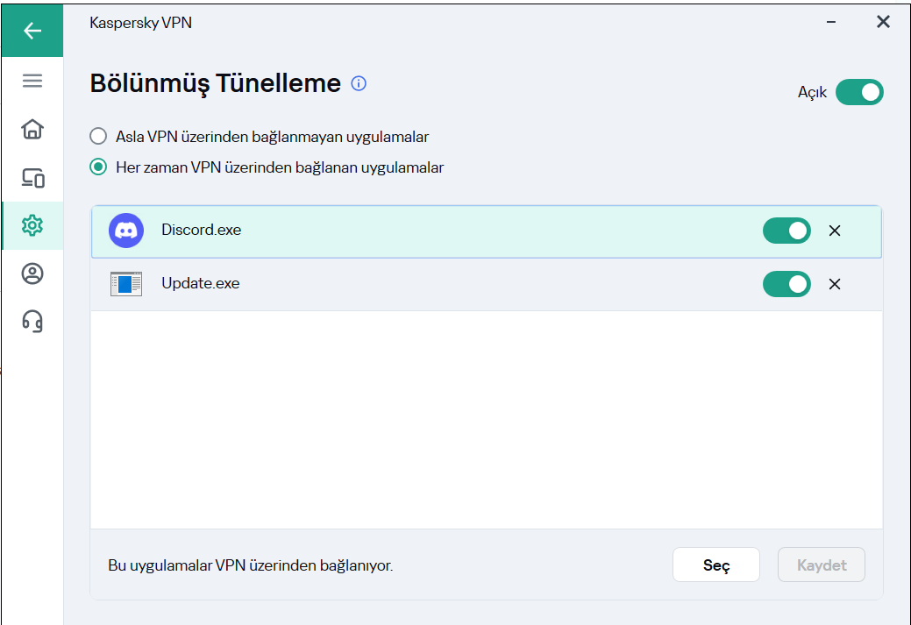The height and width of the screenshot is (625, 911).
Task: Select the Discord.exe list row
Action: coord(438,231)
